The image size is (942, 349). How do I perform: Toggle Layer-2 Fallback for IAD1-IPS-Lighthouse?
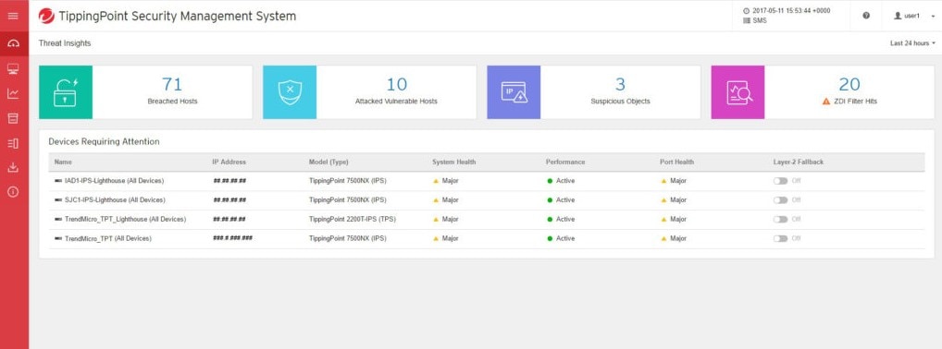click(780, 180)
